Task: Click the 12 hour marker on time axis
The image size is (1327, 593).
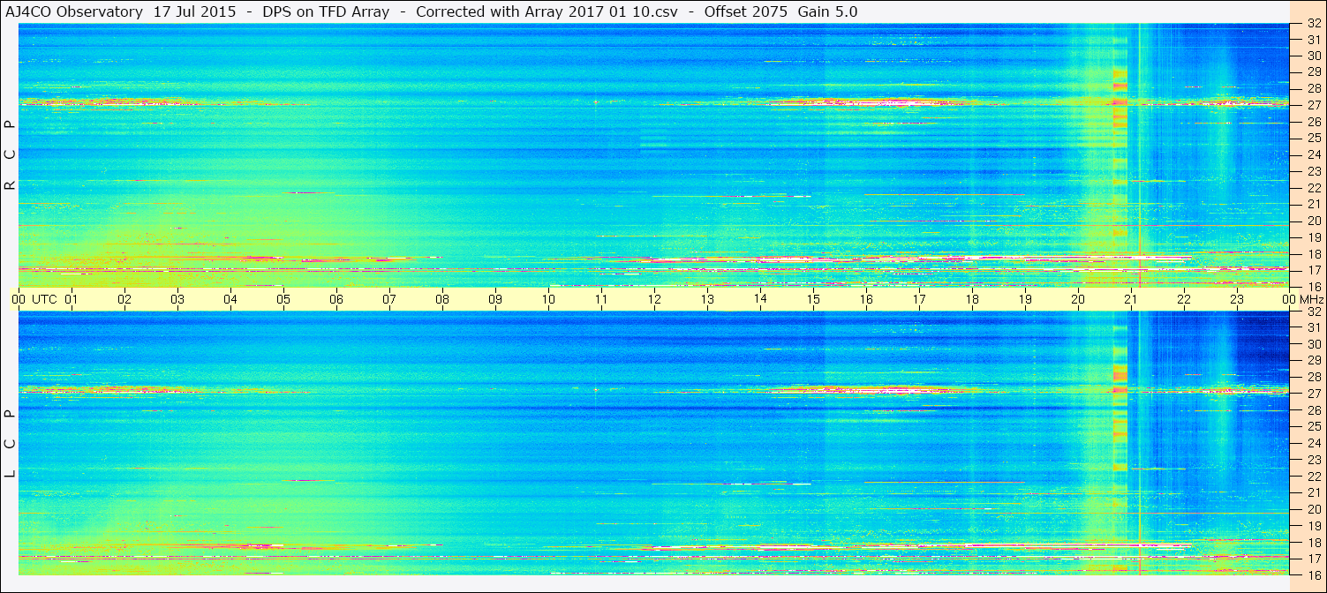Action: click(654, 300)
